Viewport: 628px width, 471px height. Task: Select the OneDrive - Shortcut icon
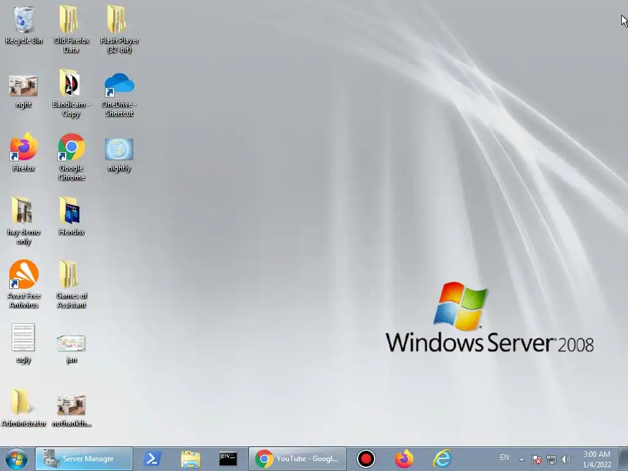pyautogui.click(x=120, y=94)
